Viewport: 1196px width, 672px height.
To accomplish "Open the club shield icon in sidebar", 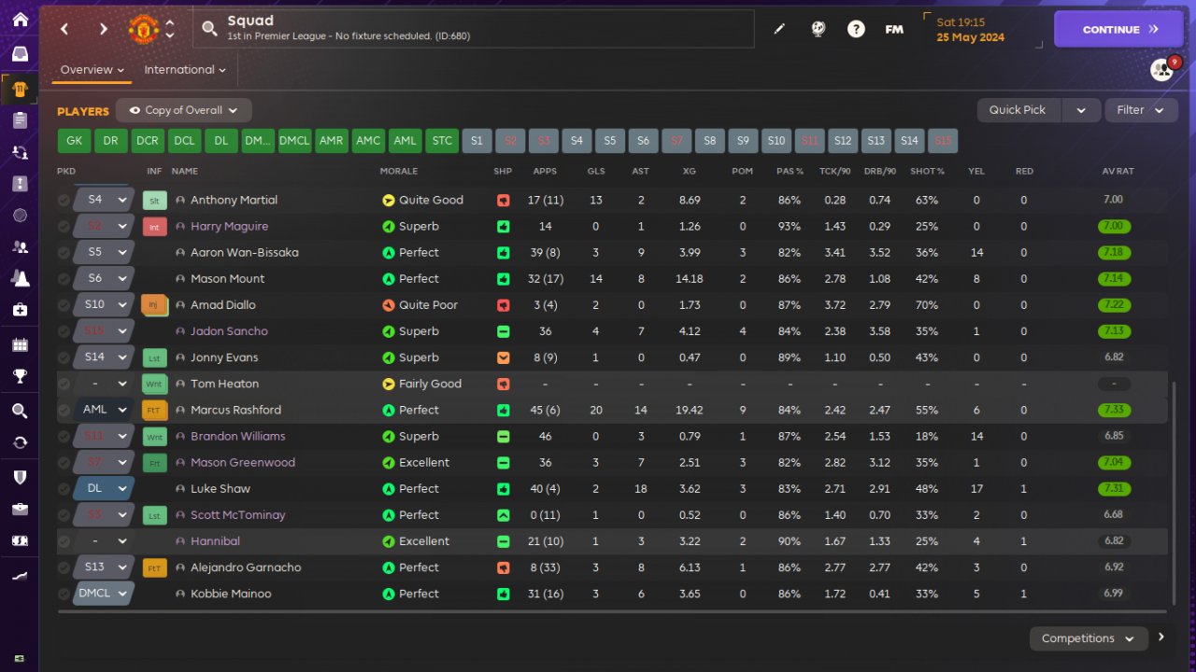I will pyautogui.click(x=20, y=477).
